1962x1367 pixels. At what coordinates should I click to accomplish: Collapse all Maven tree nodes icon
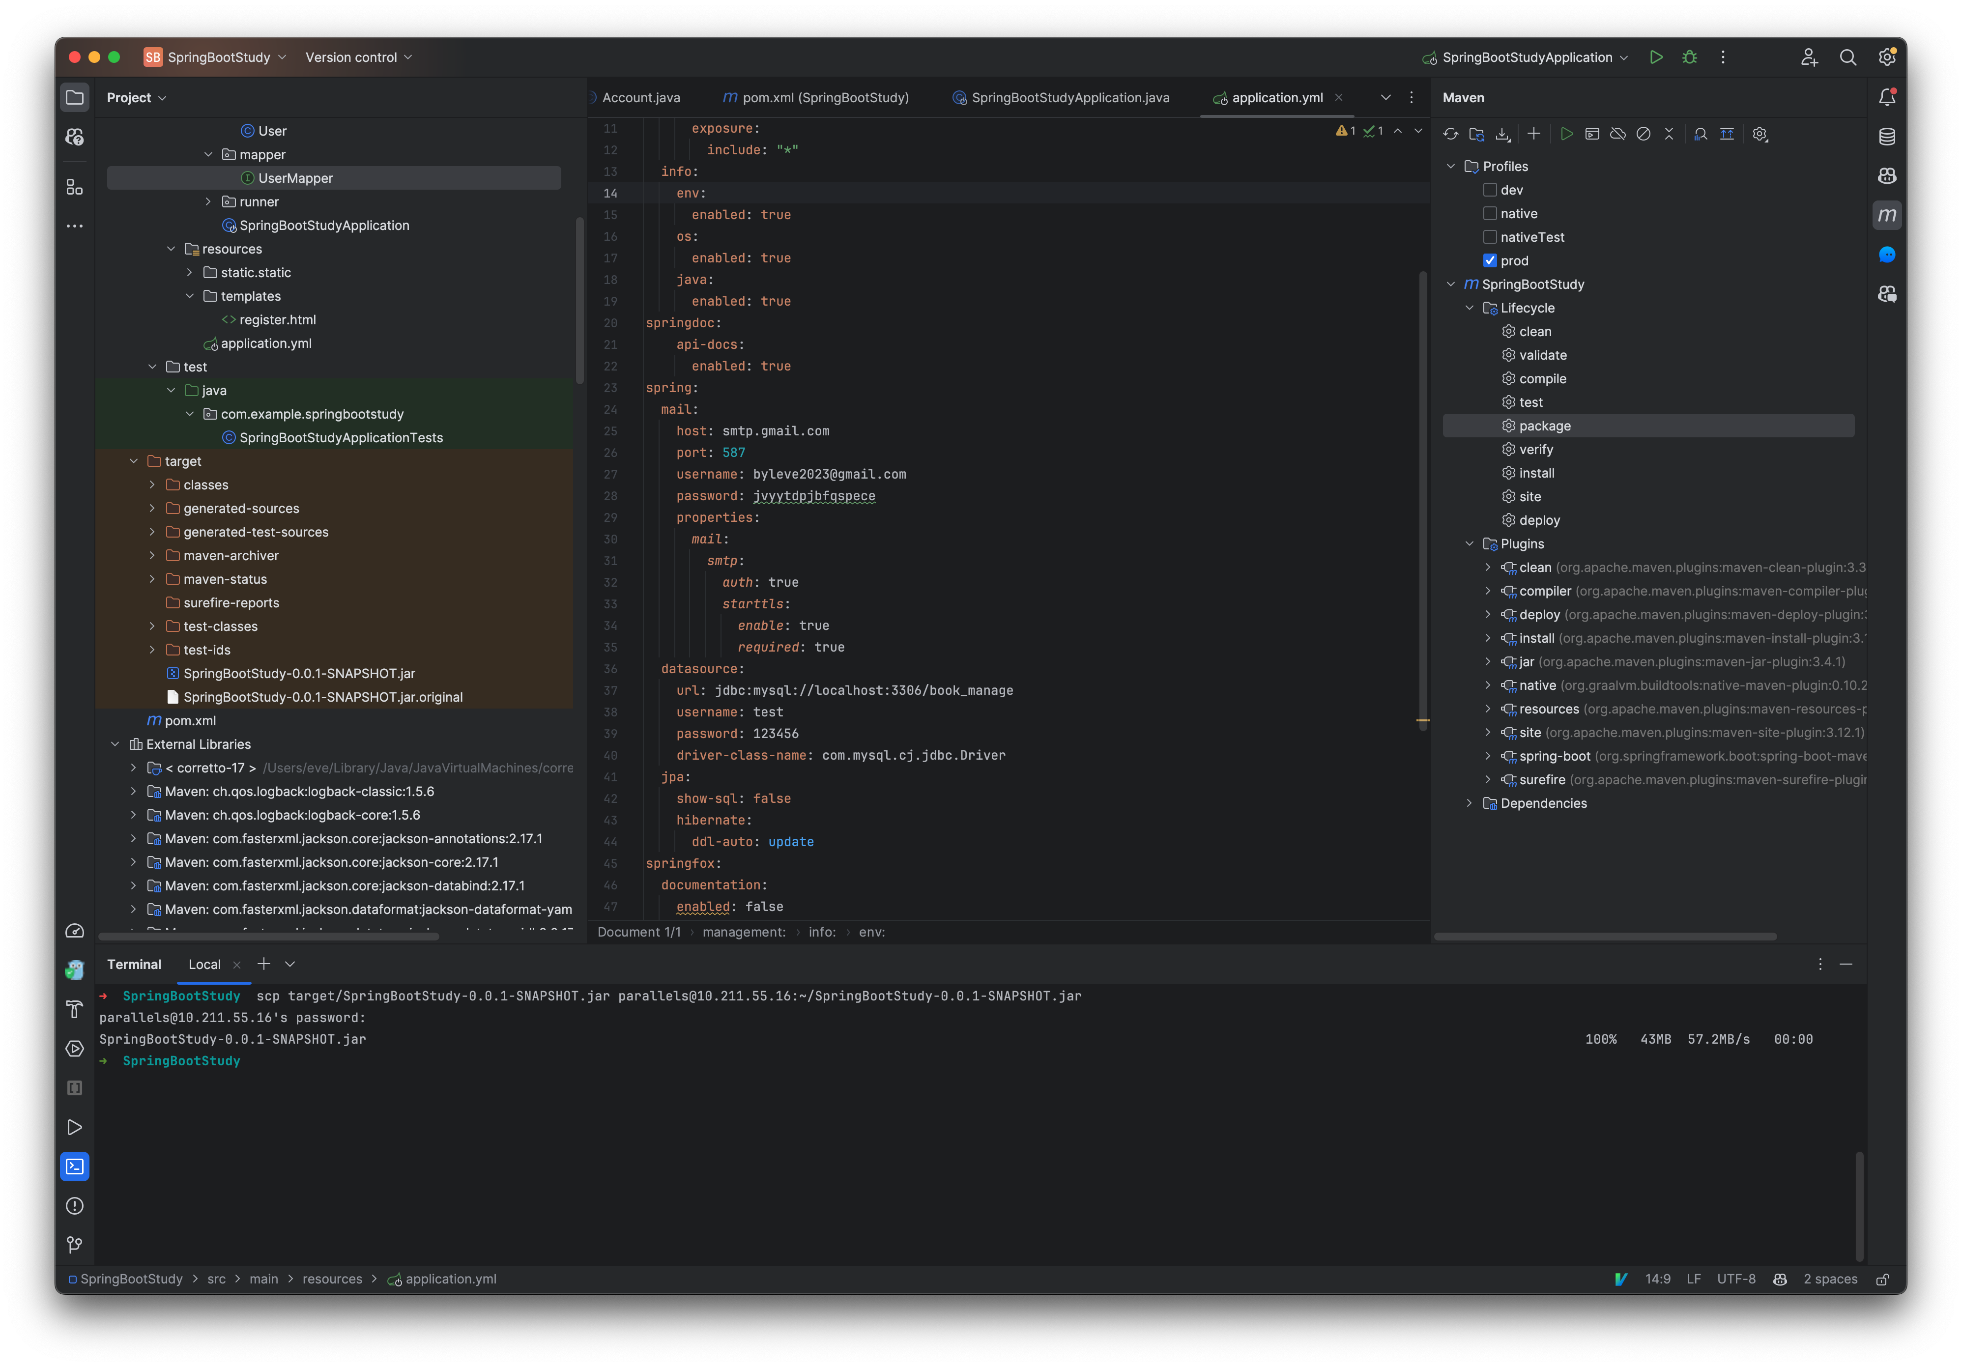coord(1669,134)
